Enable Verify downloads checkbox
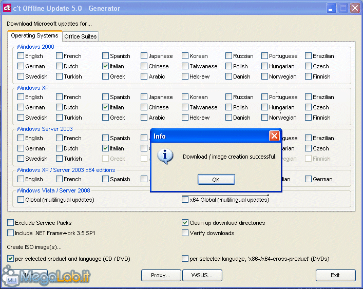This screenshot has height=289, width=363. pyautogui.click(x=185, y=233)
